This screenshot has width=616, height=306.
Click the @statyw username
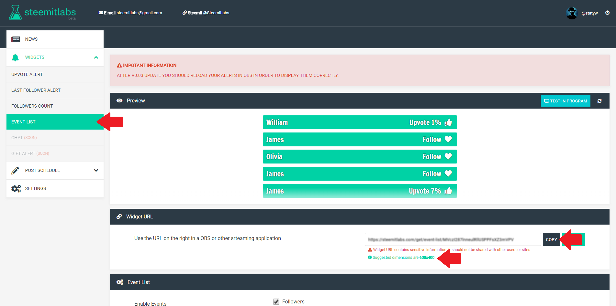tap(589, 13)
